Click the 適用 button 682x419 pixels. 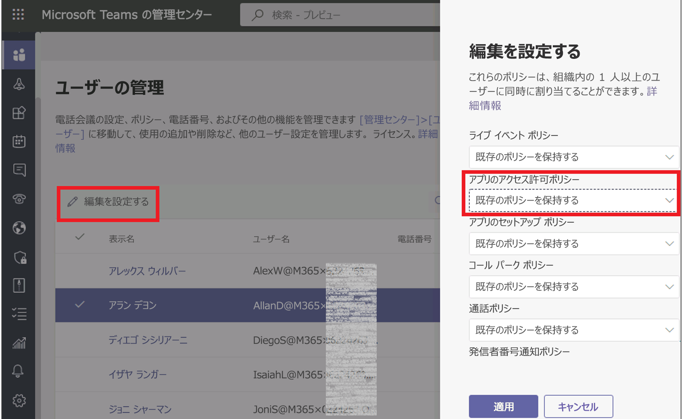pos(504,407)
